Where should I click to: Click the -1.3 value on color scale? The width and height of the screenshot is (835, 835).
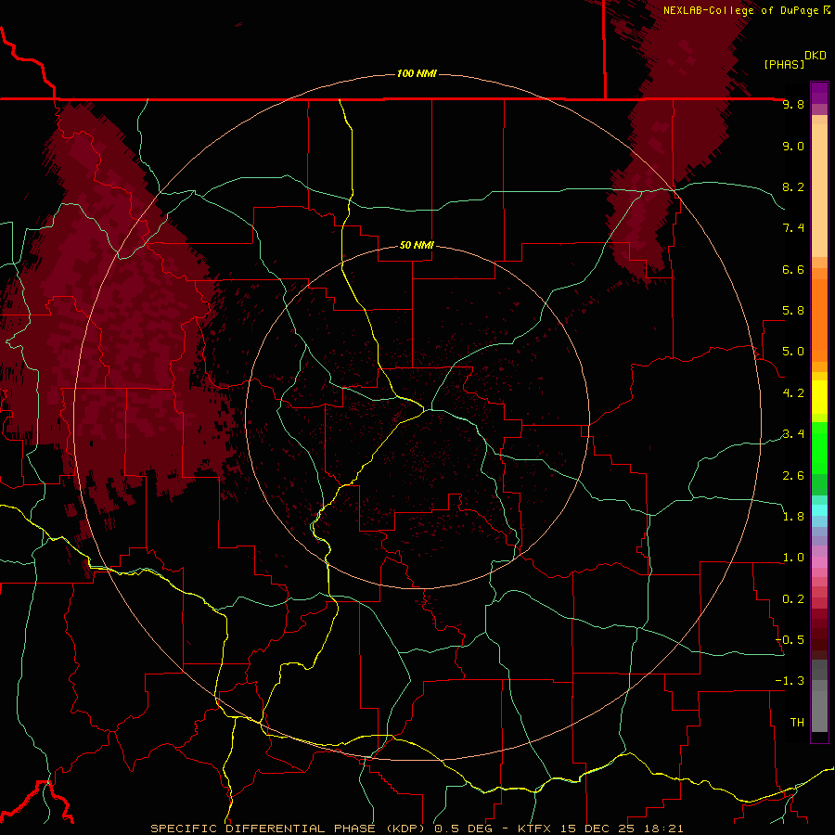pos(790,681)
